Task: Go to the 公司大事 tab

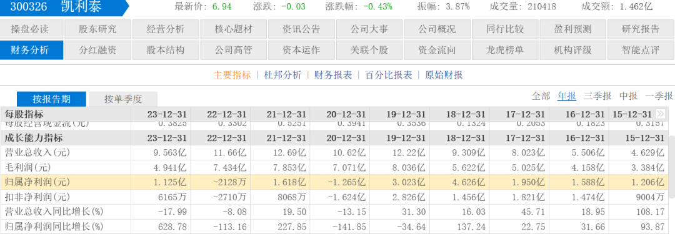Action: 369,30
